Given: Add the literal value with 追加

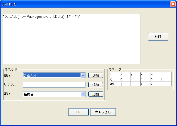Looking at the screenshot, I should point(96,85).
